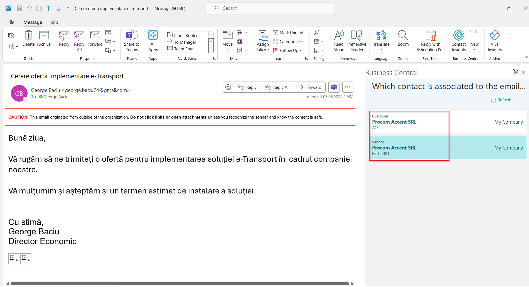This screenshot has height=287, width=529.
Task: Open the Vendor Procom Accent SRL link
Action: click(x=394, y=148)
